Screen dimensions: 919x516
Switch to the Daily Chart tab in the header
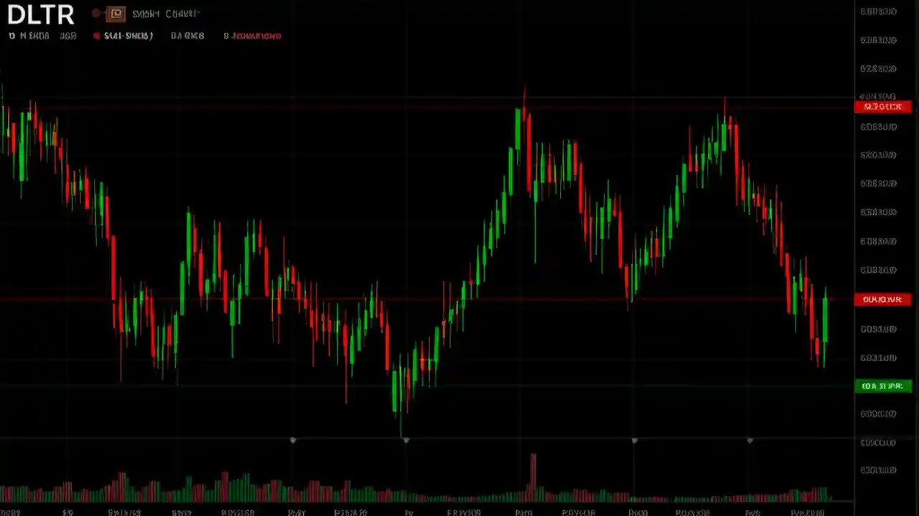pyautogui.click(x=165, y=13)
